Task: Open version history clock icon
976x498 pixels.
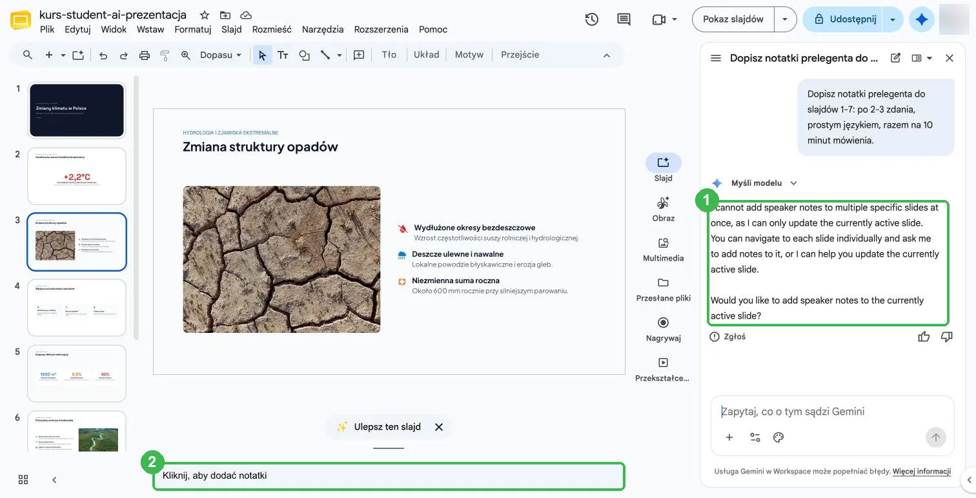Action: [591, 19]
